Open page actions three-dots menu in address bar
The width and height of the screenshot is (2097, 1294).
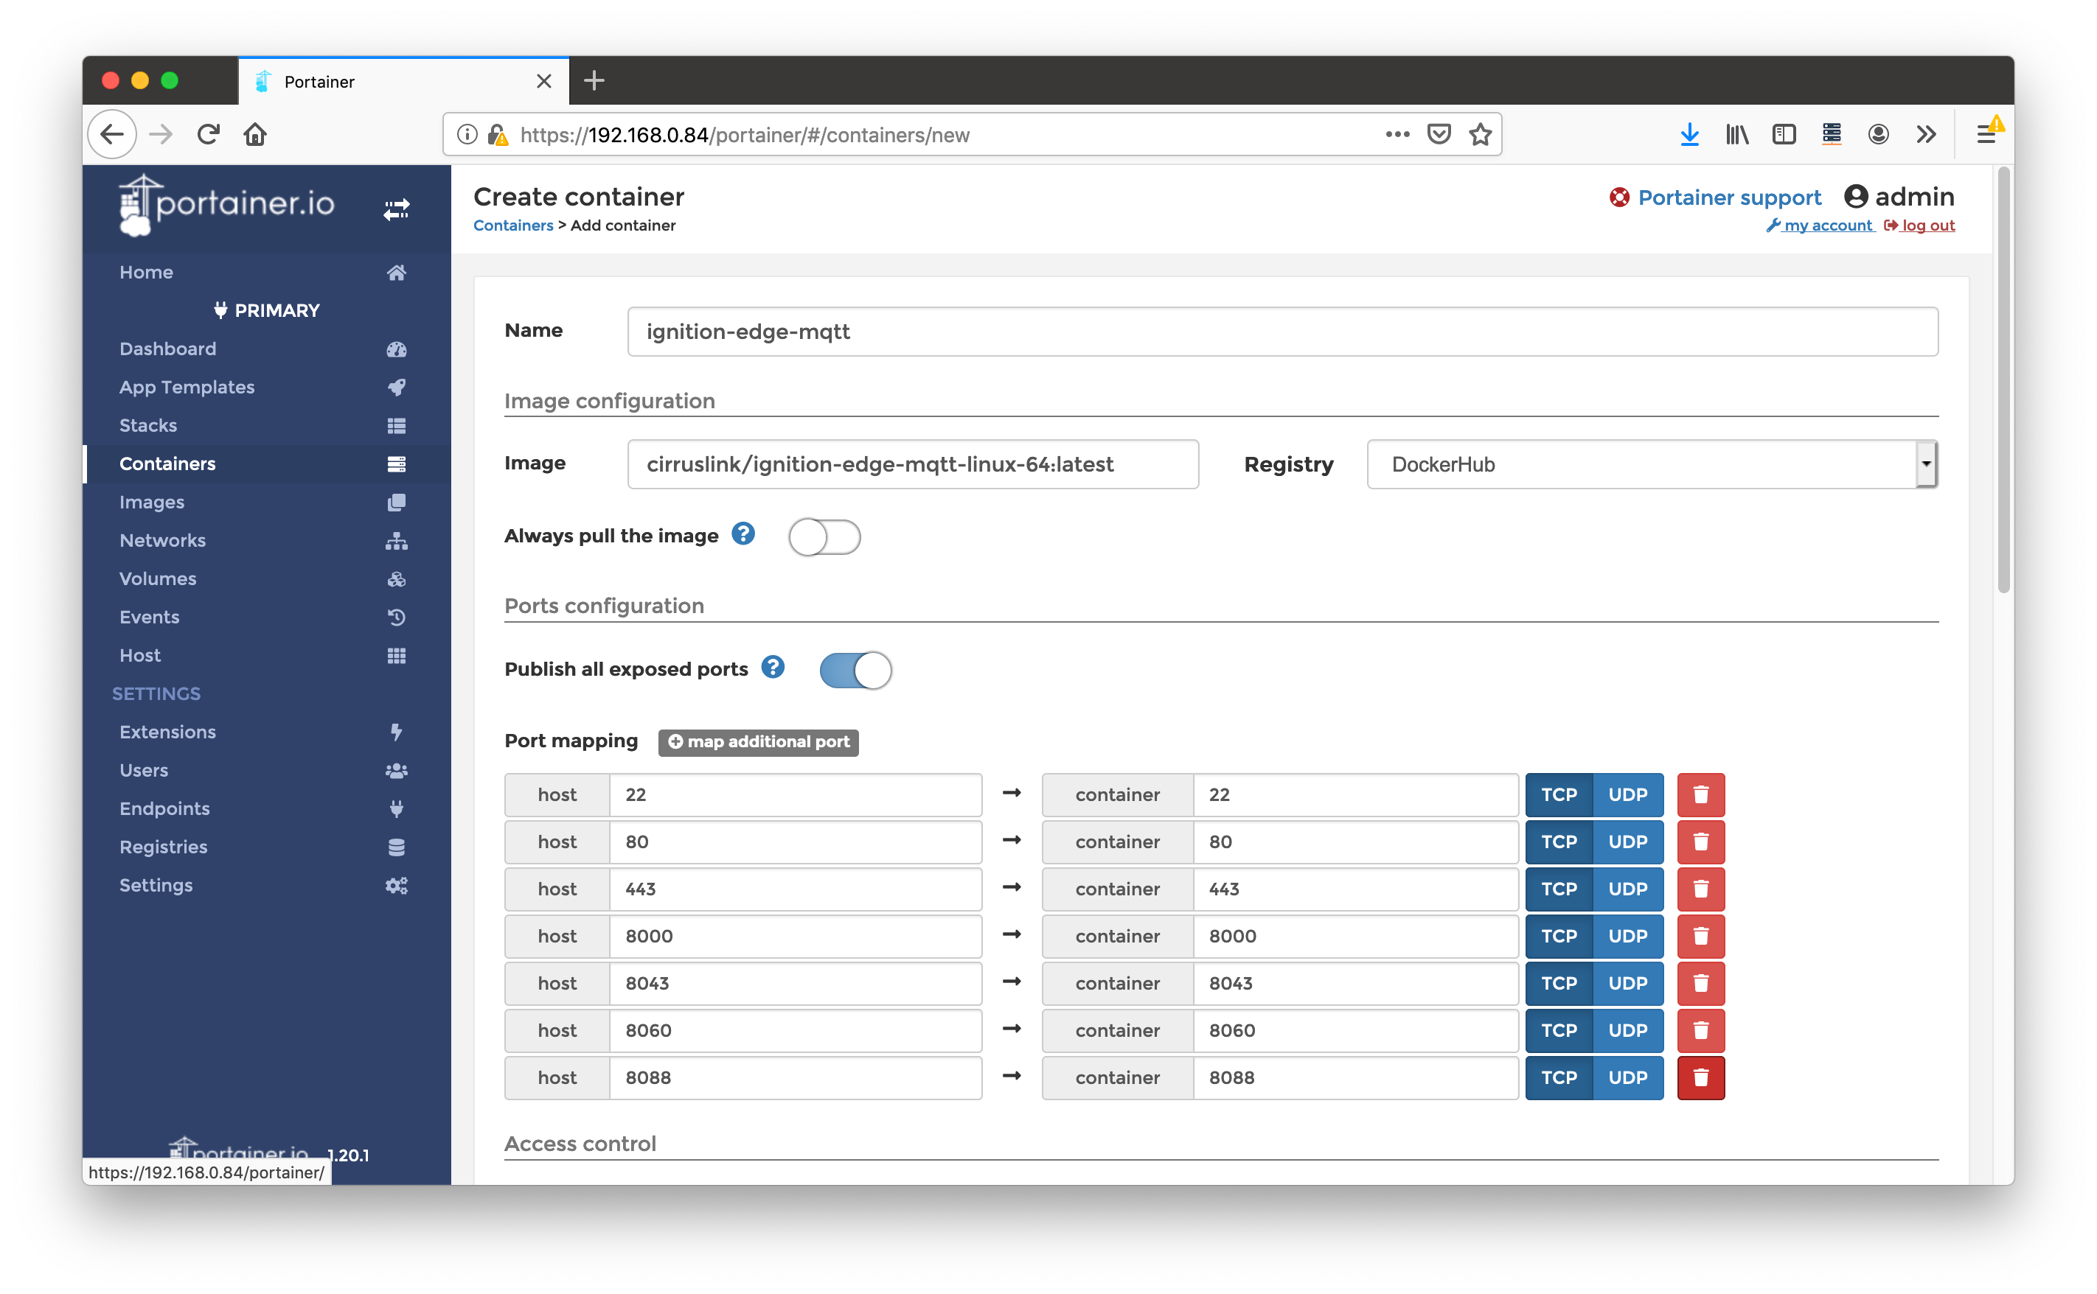click(1397, 134)
